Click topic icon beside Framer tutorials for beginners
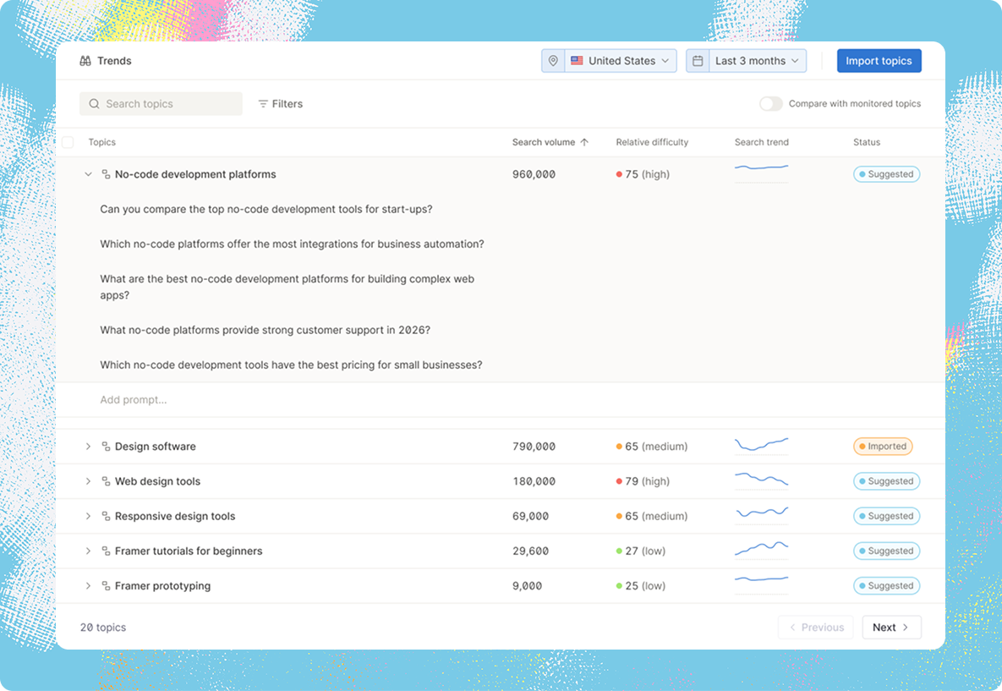 tap(106, 551)
